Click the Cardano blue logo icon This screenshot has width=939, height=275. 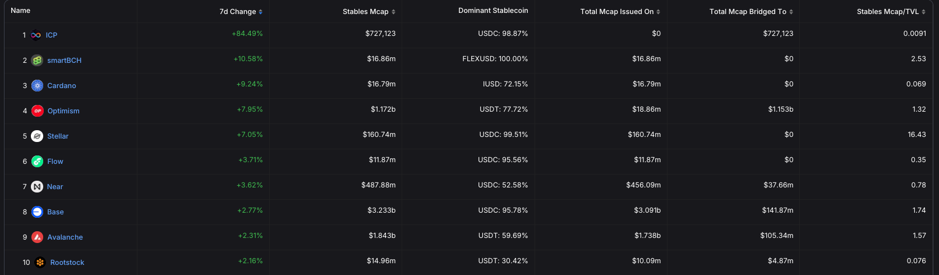pos(37,85)
